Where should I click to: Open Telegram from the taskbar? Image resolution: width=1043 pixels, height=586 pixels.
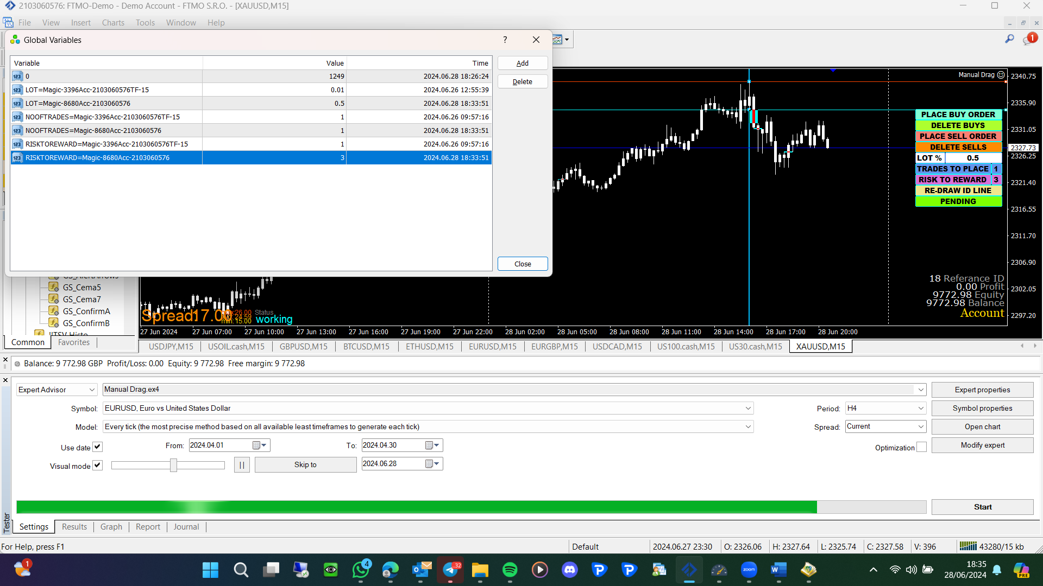pyautogui.click(x=450, y=570)
